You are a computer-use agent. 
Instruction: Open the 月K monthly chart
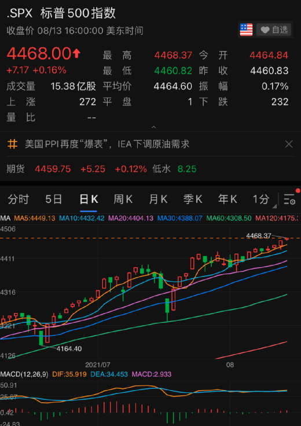(x=158, y=199)
